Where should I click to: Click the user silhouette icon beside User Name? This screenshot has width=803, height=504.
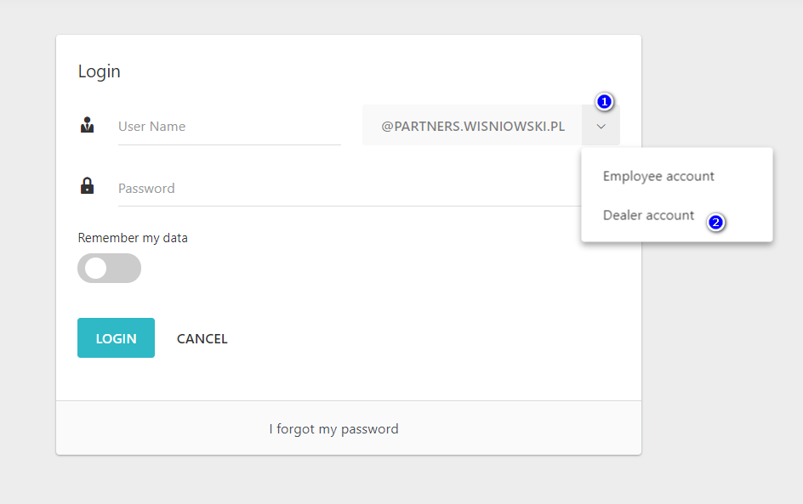click(87, 126)
